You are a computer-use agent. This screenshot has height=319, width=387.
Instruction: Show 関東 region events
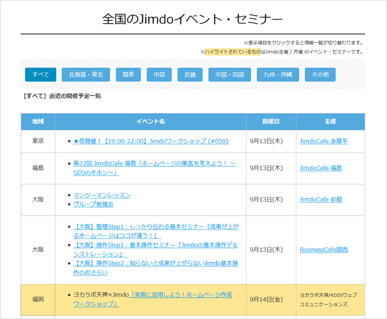pyautogui.click(x=128, y=74)
